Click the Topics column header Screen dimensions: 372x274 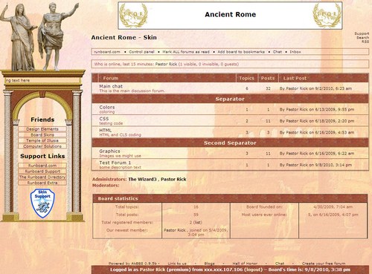pyautogui.click(x=247, y=78)
